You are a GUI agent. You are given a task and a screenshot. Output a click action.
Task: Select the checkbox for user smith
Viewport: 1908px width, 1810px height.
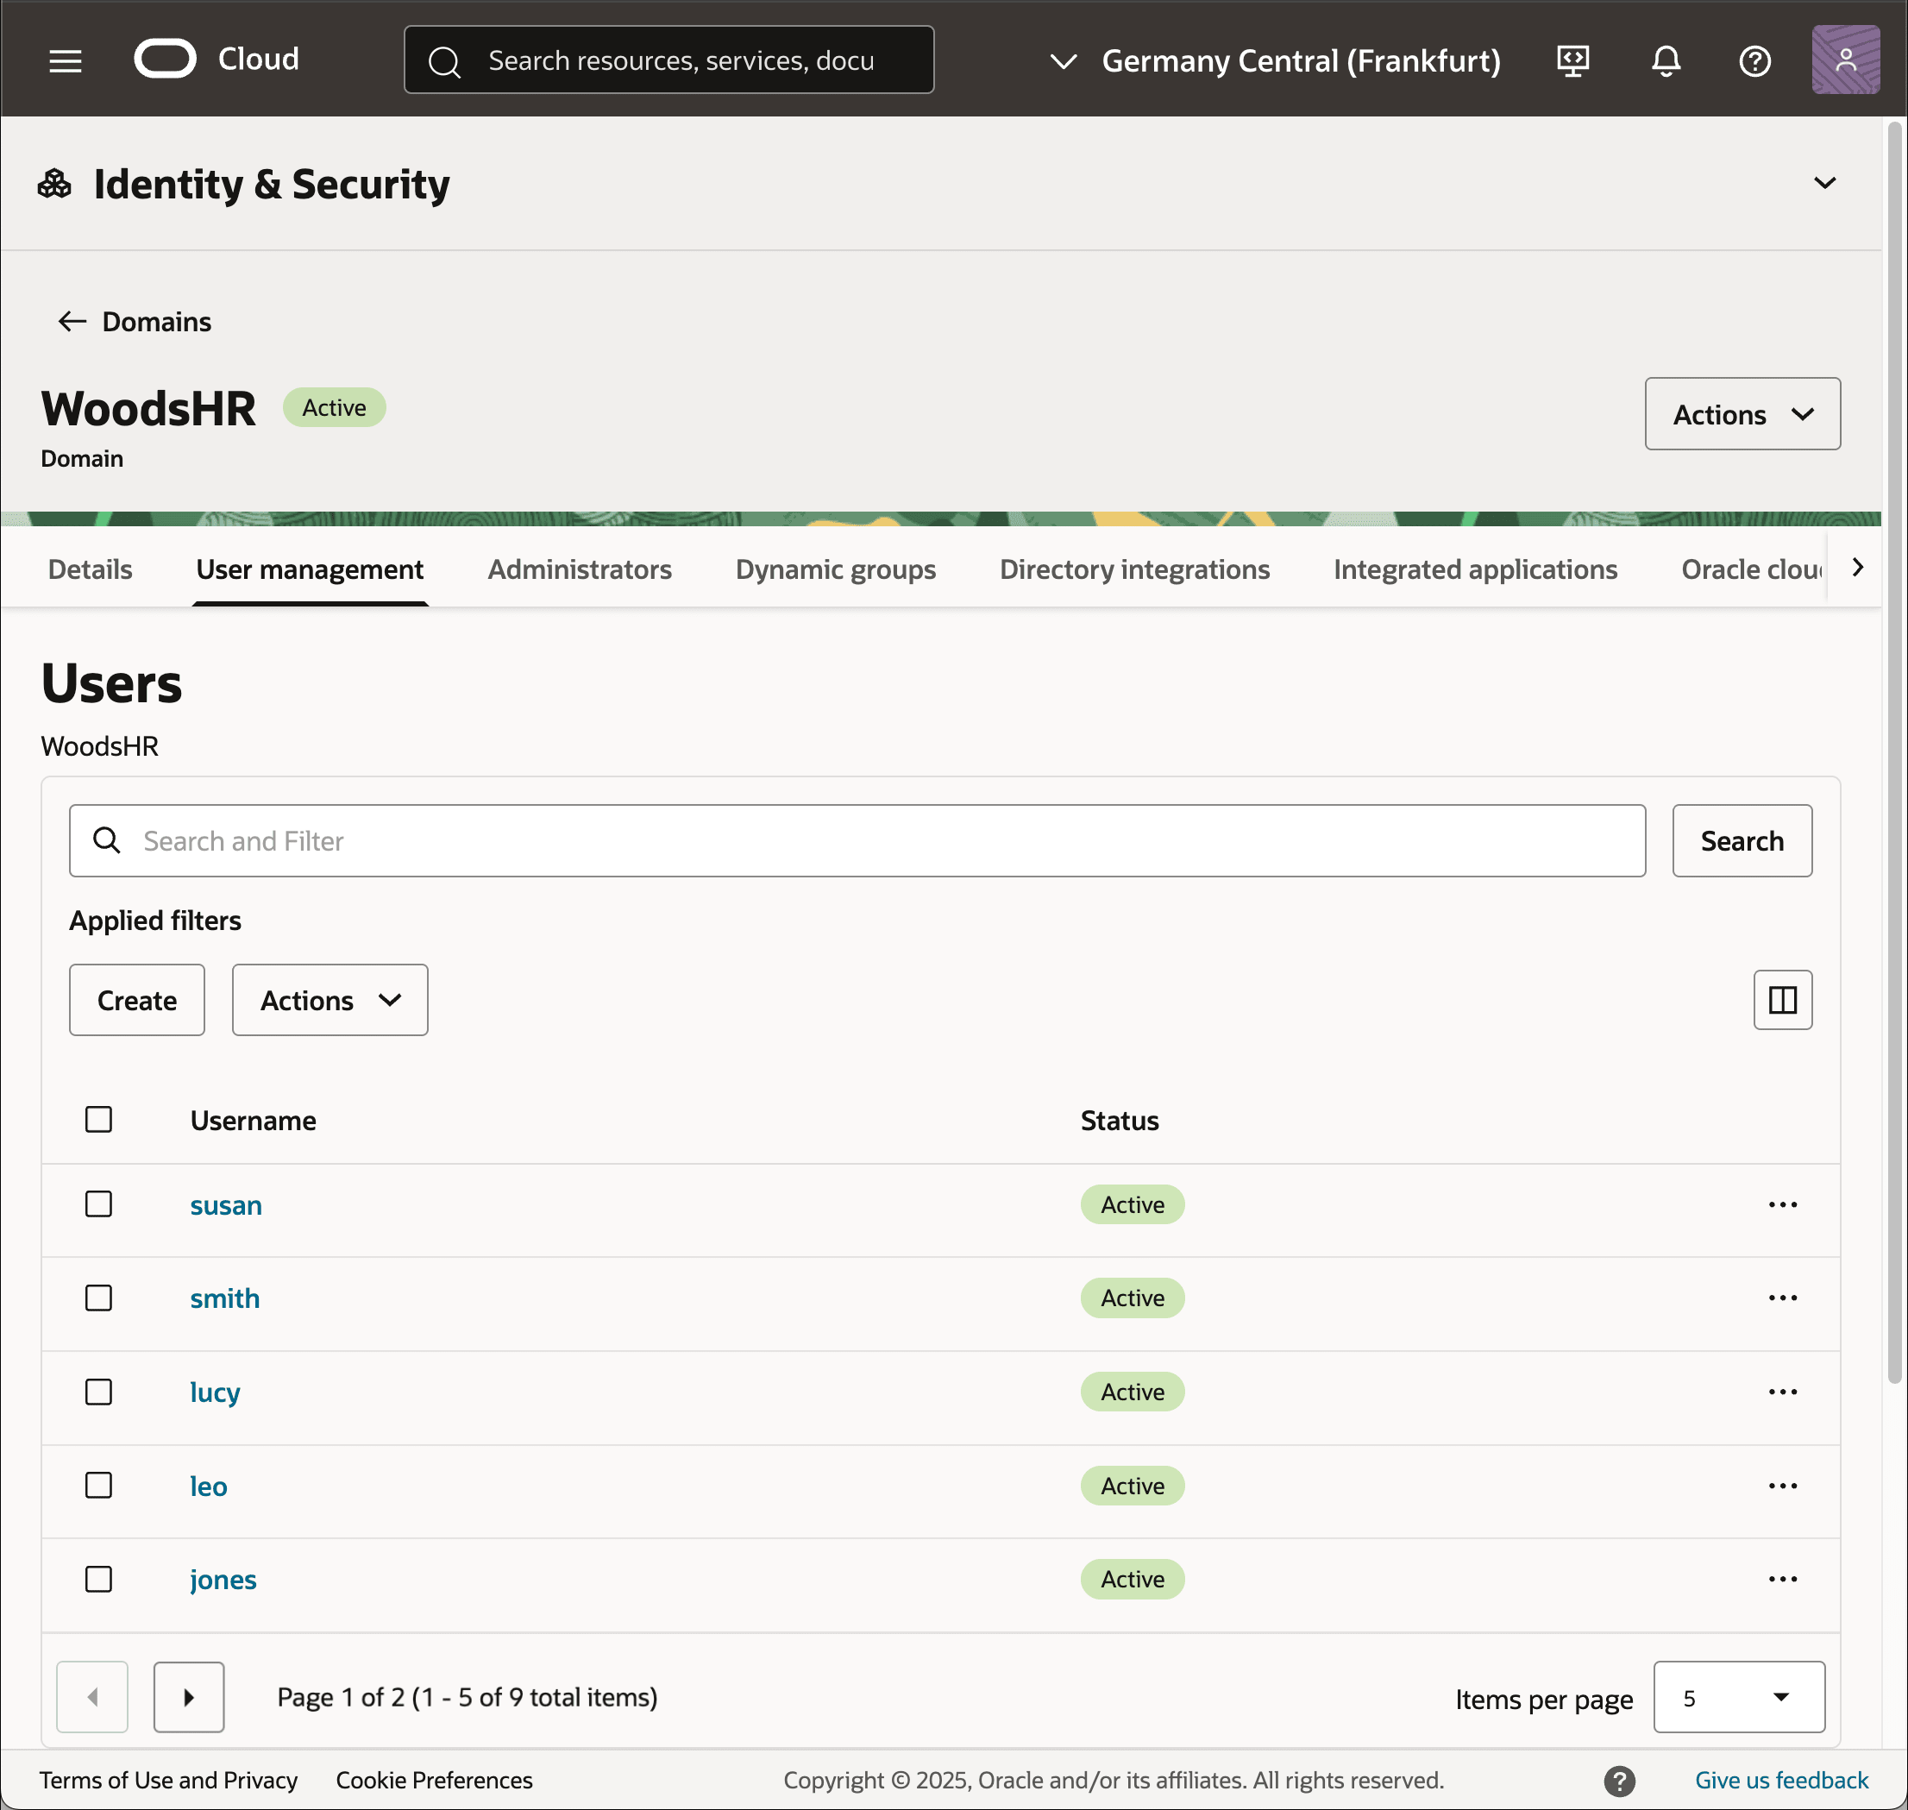[98, 1298]
